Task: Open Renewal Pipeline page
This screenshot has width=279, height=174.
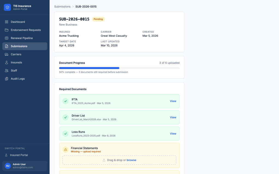Action: (25, 38)
